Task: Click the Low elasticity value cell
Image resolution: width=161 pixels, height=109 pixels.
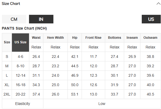Action: [102, 104]
